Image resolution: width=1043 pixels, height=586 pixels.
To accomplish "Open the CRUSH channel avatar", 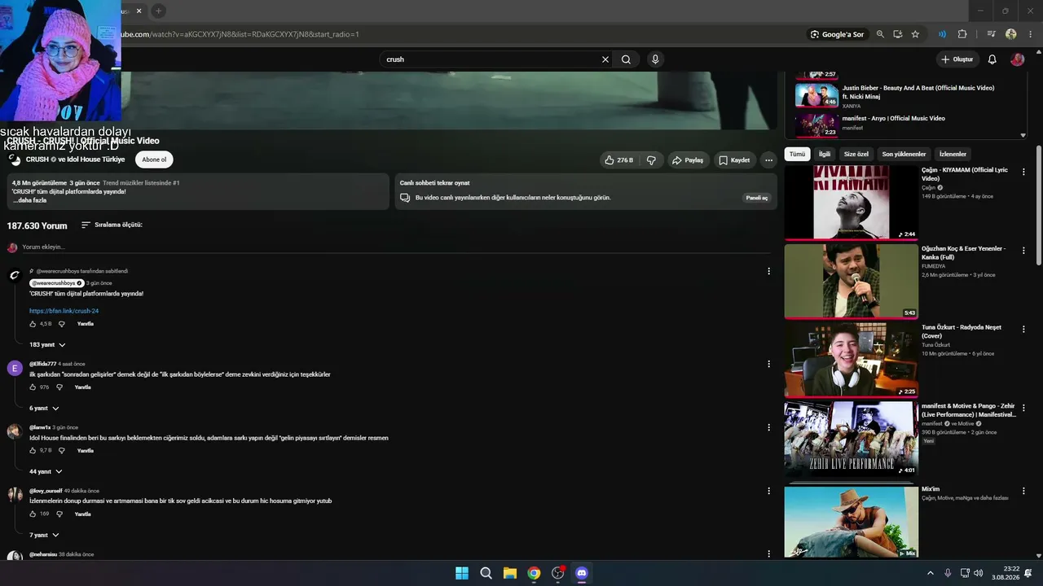I will point(14,160).
